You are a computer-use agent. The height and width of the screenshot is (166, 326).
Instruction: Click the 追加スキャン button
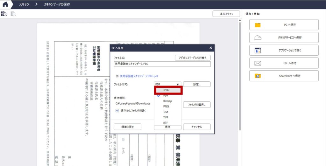click(226, 14)
